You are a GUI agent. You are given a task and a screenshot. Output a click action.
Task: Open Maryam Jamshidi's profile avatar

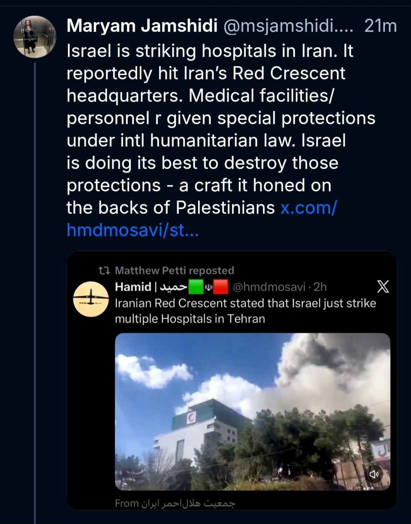35,37
